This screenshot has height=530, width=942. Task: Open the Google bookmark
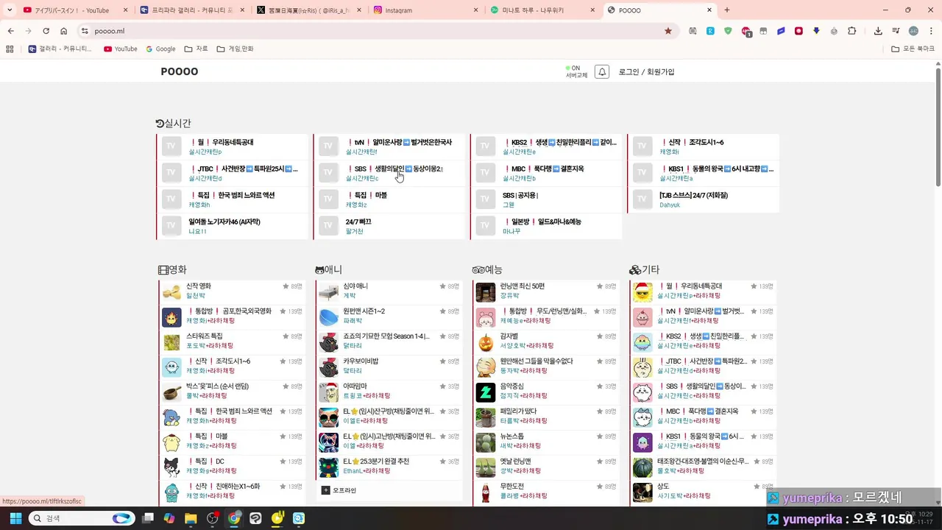point(160,49)
